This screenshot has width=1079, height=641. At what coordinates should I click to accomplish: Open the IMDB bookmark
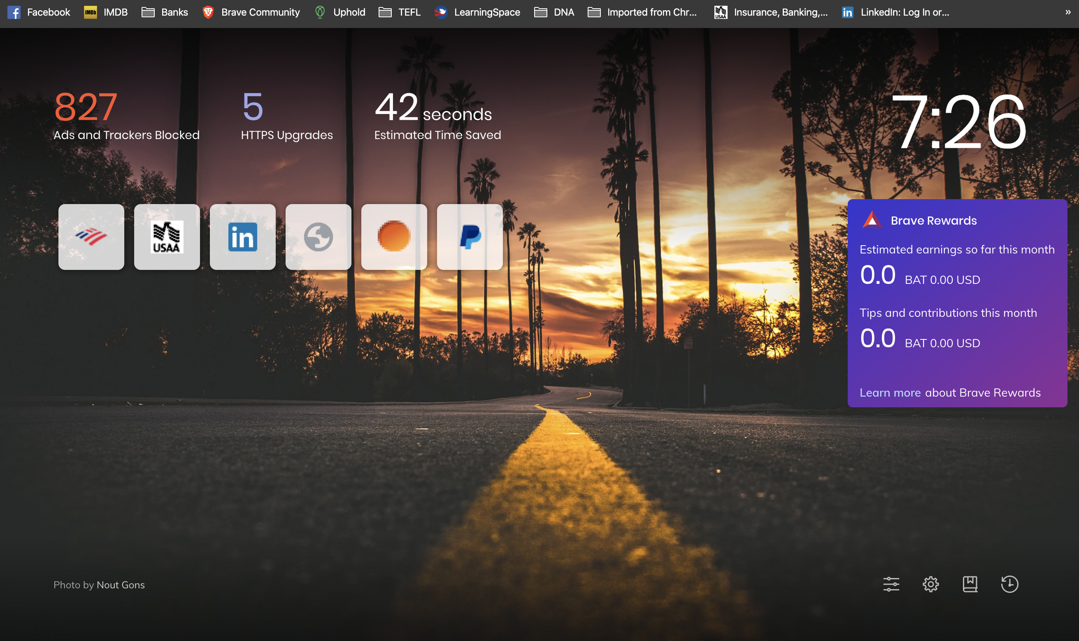106,12
